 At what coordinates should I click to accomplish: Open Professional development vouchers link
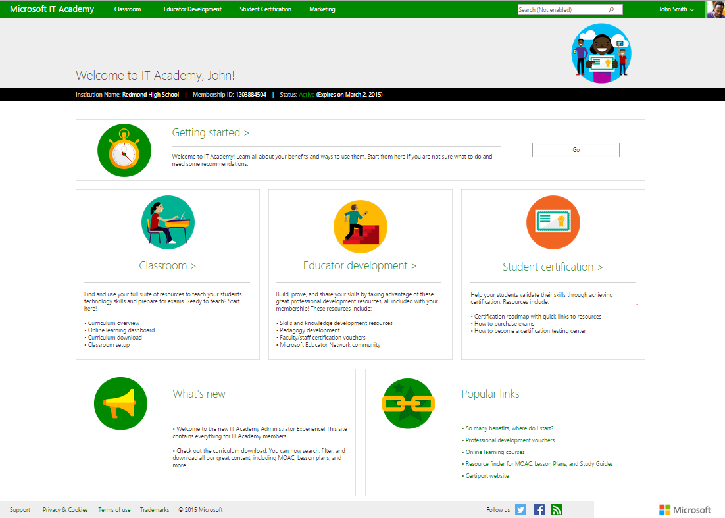tap(510, 440)
